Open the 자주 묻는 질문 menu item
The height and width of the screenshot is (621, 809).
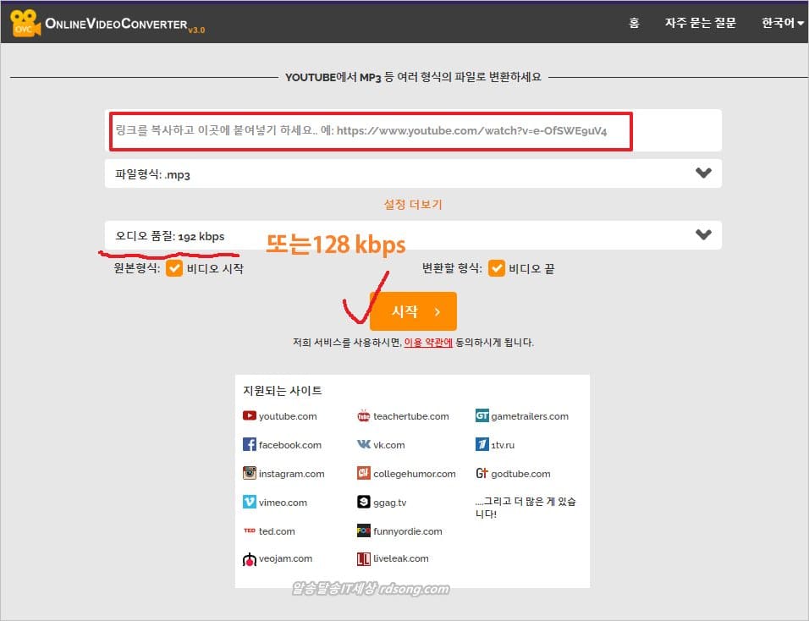coord(700,23)
